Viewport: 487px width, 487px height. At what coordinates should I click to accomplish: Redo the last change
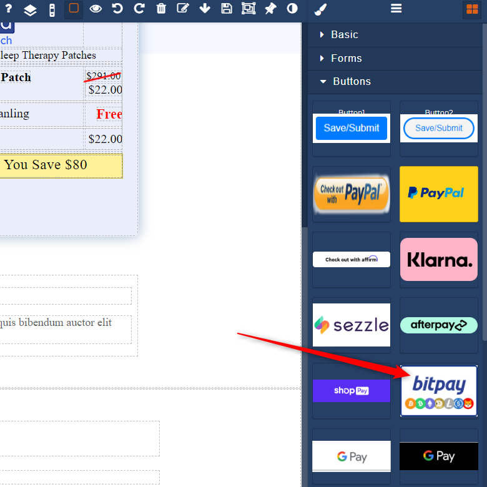139,9
